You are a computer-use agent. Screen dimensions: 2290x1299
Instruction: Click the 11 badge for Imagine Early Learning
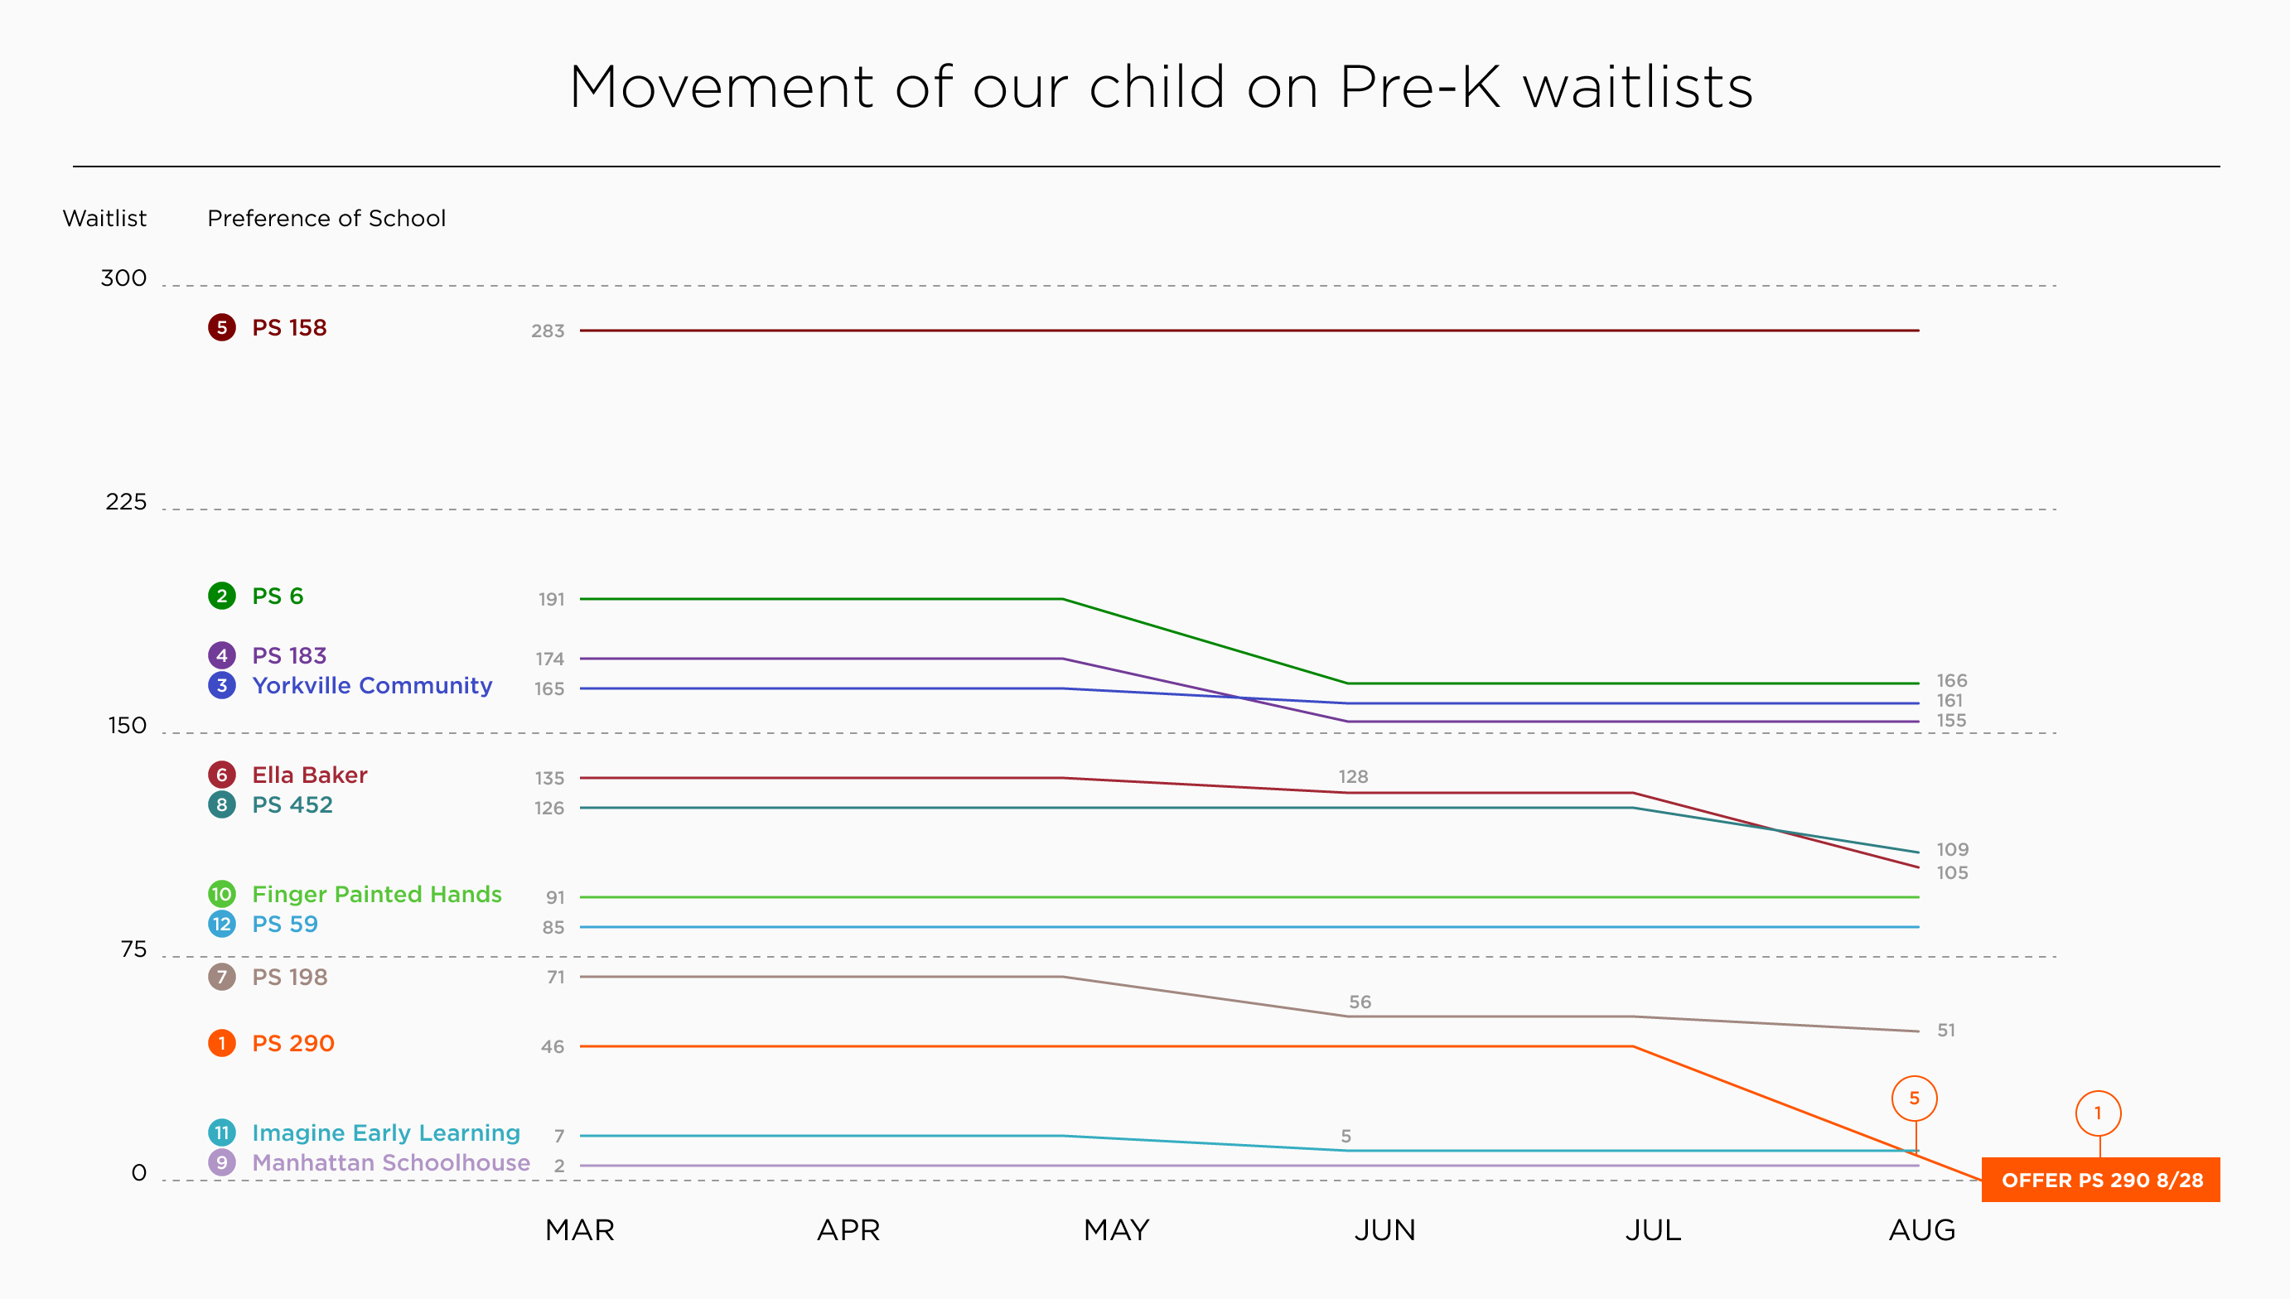(221, 1132)
